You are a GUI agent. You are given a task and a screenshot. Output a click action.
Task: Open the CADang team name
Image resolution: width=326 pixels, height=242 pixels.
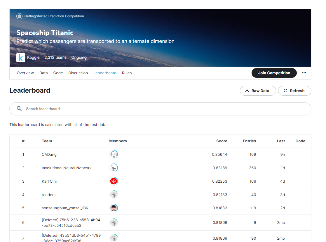point(49,155)
